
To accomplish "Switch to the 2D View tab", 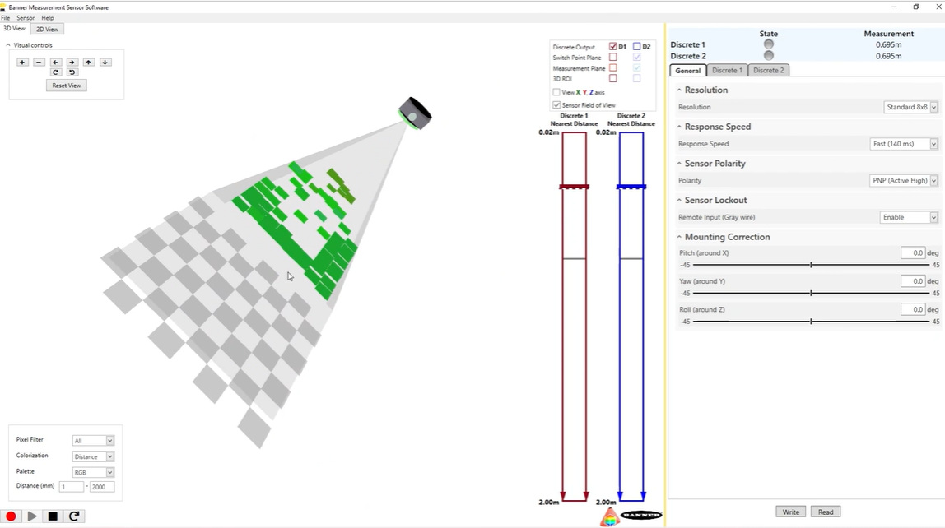I will pos(46,28).
